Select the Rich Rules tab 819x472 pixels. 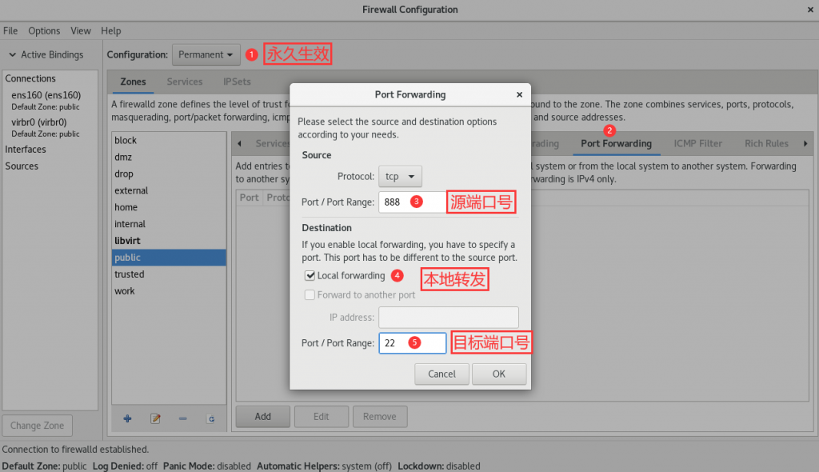766,143
